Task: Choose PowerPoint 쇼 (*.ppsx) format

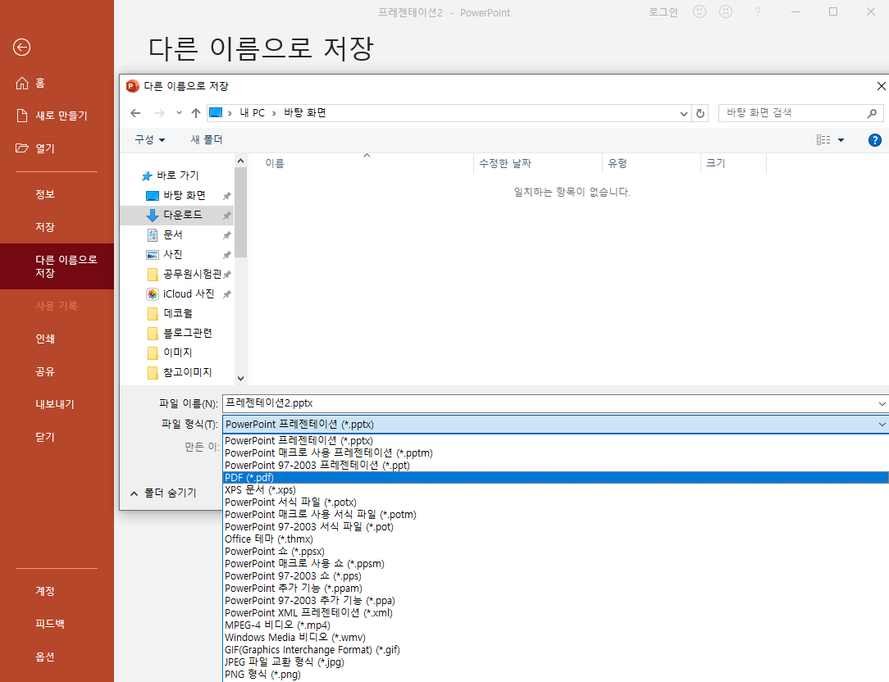Action: coord(556,551)
